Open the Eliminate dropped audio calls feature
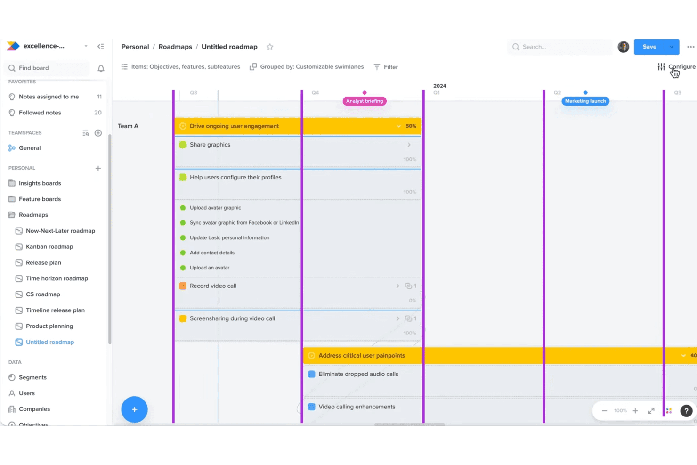The width and height of the screenshot is (697, 465). coord(358,374)
